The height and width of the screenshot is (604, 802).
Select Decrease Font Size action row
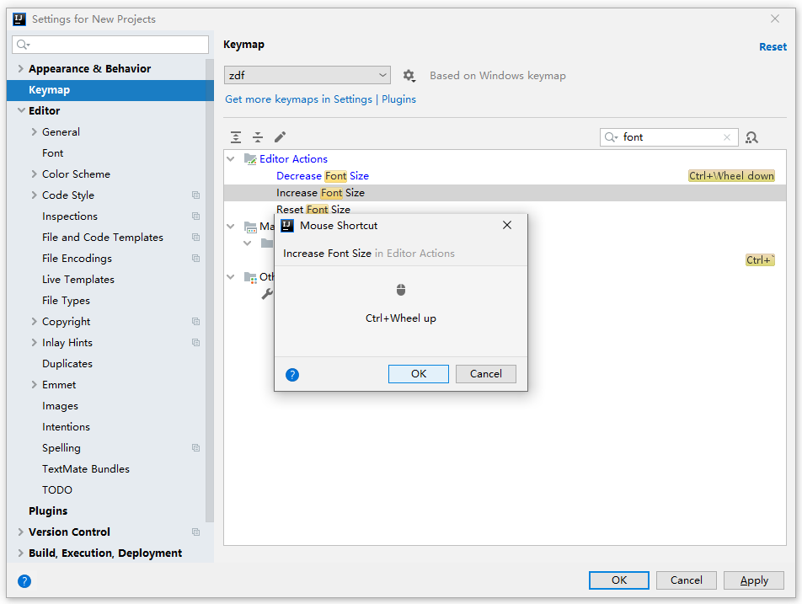505,176
